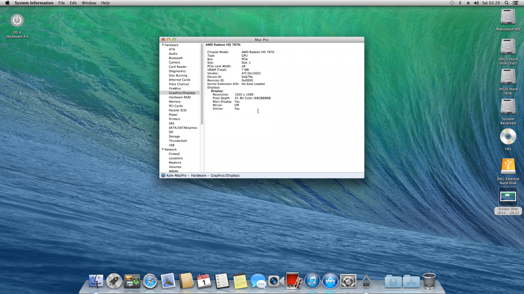Click the Messages speech bubble icon
This screenshot has height=294, width=524.
pos(258,281)
